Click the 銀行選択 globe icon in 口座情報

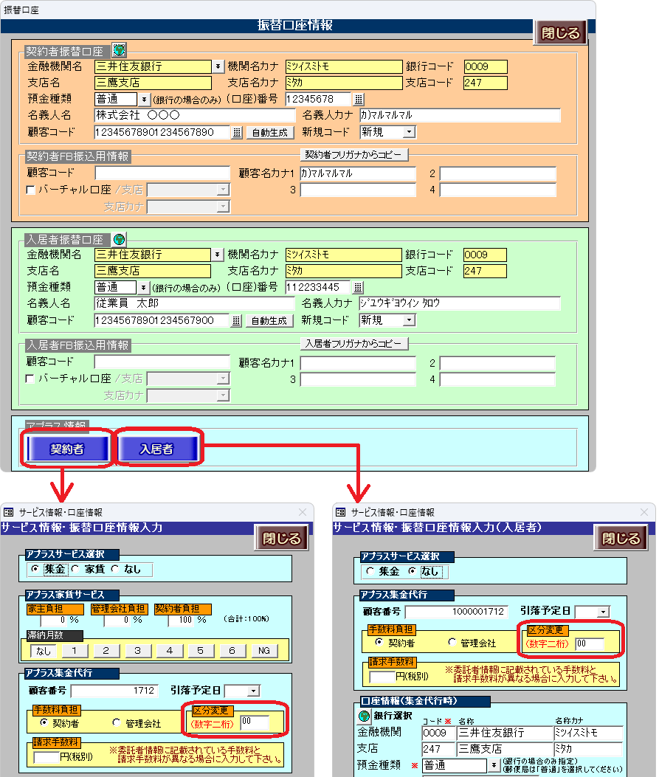[364, 716]
